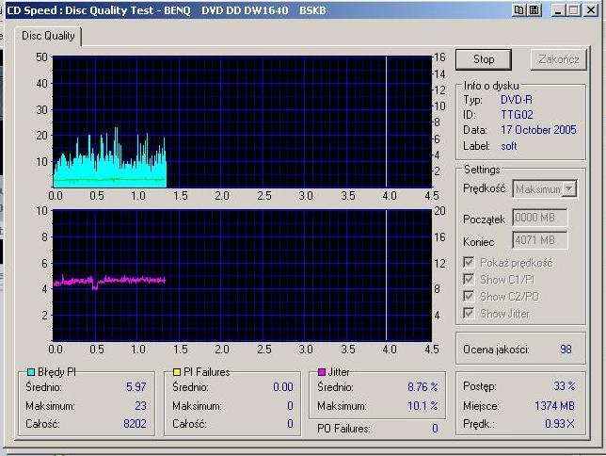Click the Koniec 4071 MB field
This screenshot has width=606, height=456.
click(540, 240)
